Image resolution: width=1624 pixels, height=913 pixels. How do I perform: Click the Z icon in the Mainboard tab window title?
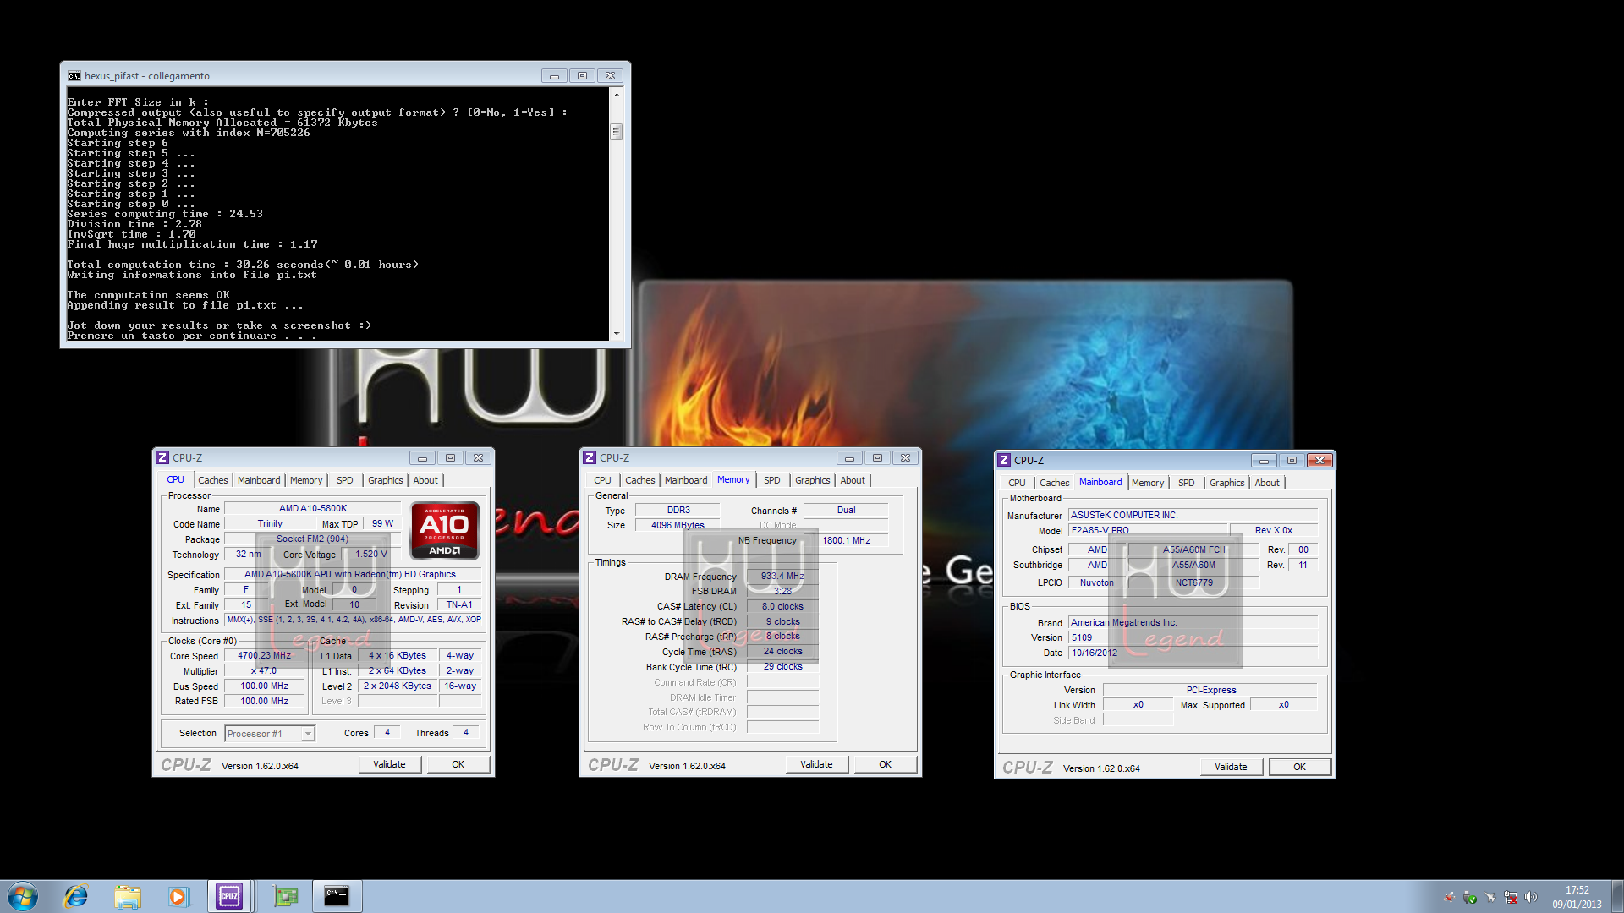pyautogui.click(x=1004, y=460)
